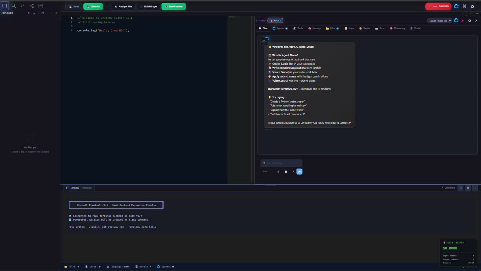481x271 pixels.
Task: Click Files: 0 in status bar
Action: pyautogui.click(x=72, y=267)
